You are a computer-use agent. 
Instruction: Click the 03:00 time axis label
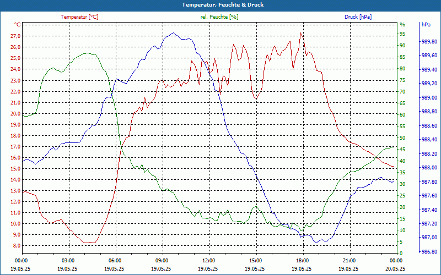pyautogui.click(x=68, y=260)
